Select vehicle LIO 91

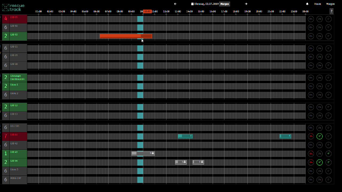[18, 19]
